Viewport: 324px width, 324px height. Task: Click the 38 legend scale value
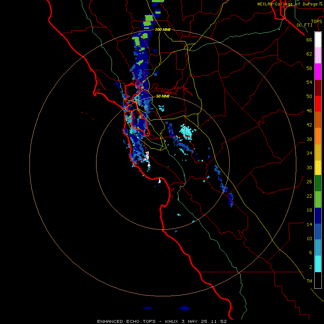tap(309, 139)
